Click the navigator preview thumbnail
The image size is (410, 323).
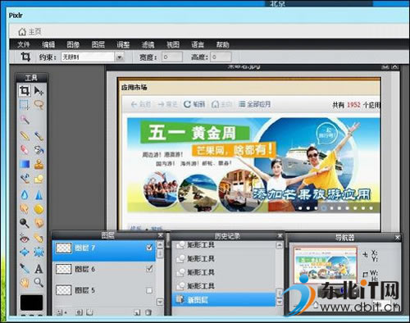click(326, 265)
